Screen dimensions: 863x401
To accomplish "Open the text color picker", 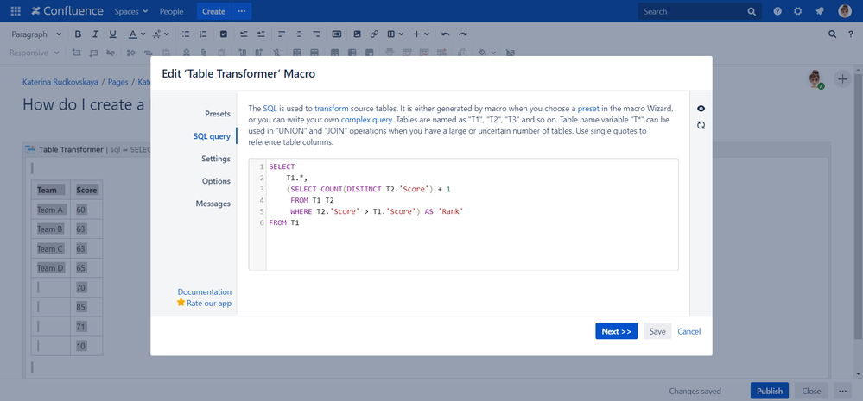I will [x=136, y=34].
